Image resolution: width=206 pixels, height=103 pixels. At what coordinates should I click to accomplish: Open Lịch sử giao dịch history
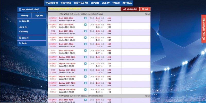click(130, 9)
